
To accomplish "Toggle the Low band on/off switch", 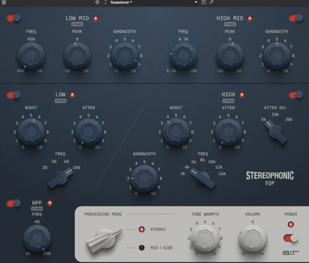I will 14,95.
